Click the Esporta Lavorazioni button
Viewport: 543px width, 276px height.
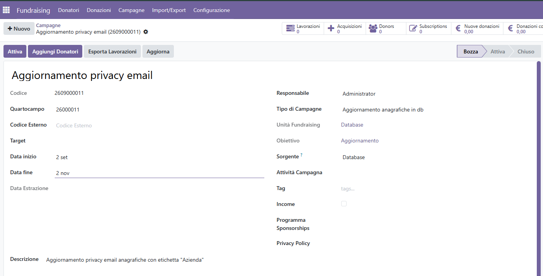click(x=113, y=51)
